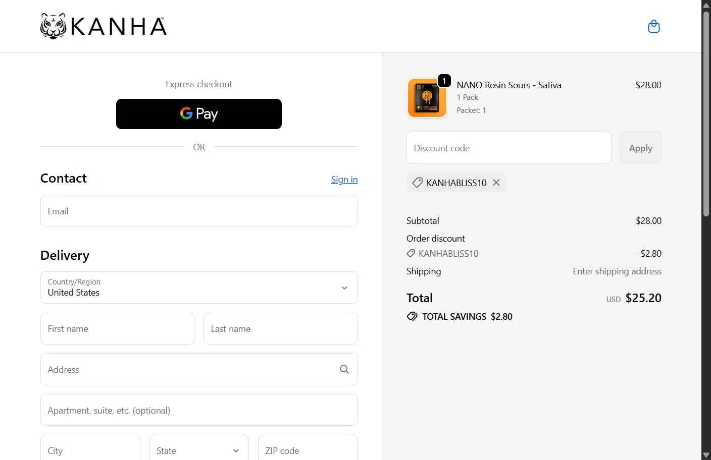Screen dimensions: 711x460
Task: Focus the Discount code input
Action: [509, 148]
